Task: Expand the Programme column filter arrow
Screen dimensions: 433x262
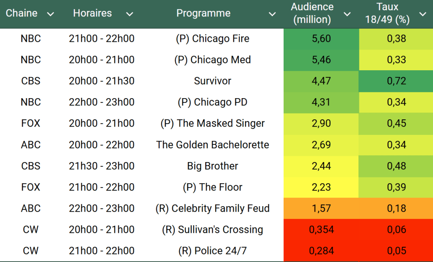Action: click(272, 14)
